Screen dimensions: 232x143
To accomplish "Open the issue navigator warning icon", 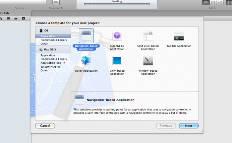I will click(1, 19).
